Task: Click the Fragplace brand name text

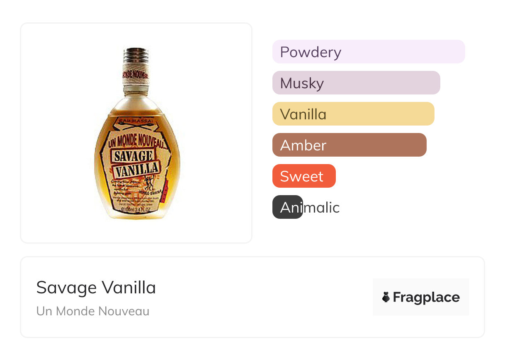Action: (426, 297)
